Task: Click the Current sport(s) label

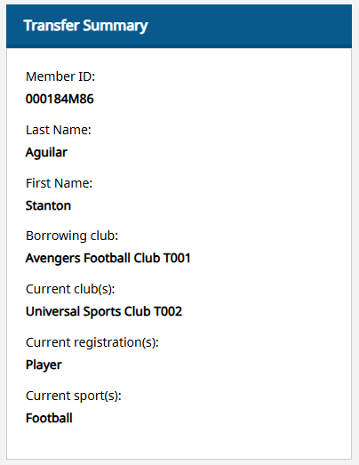Action: 74,396
